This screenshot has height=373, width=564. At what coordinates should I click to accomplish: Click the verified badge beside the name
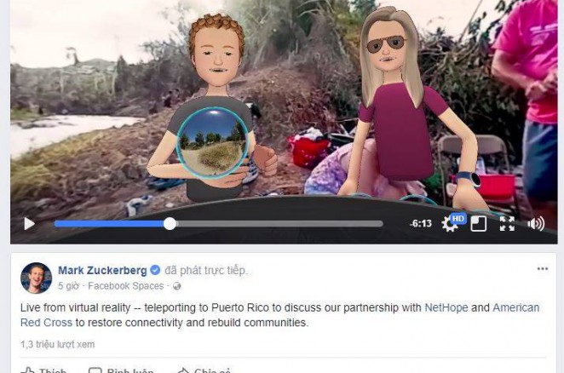155,270
